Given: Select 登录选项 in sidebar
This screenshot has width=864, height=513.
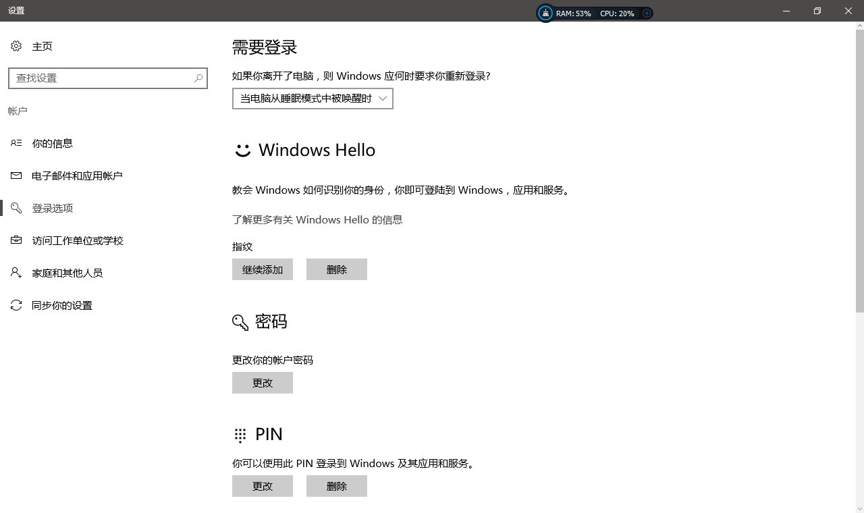Looking at the screenshot, I should (x=53, y=208).
